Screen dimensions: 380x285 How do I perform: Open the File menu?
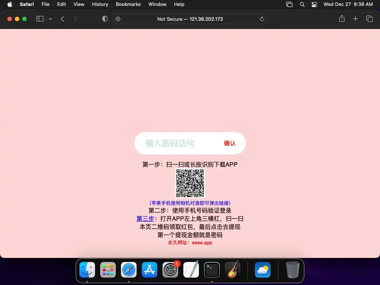pyautogui.click(x=46, y=4)
